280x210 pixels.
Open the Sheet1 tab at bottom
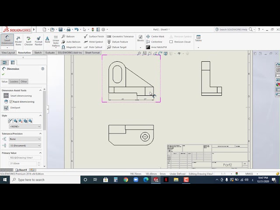[x=21, y=170]
